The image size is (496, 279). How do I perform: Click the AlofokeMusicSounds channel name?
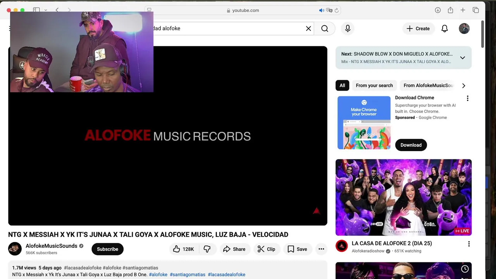click(52, 246)
